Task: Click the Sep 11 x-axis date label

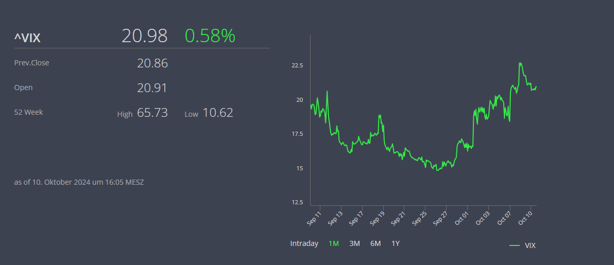Action: (314, 218)
